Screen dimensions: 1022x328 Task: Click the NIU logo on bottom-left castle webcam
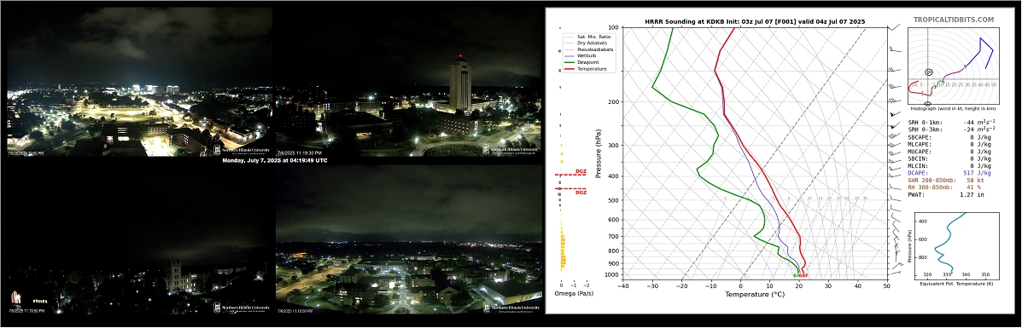tap(241, 308)
